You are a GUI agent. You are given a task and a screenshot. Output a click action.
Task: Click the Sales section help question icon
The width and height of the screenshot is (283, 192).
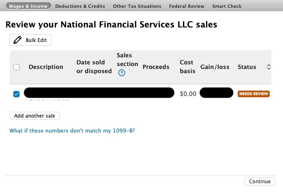(122, 73)
